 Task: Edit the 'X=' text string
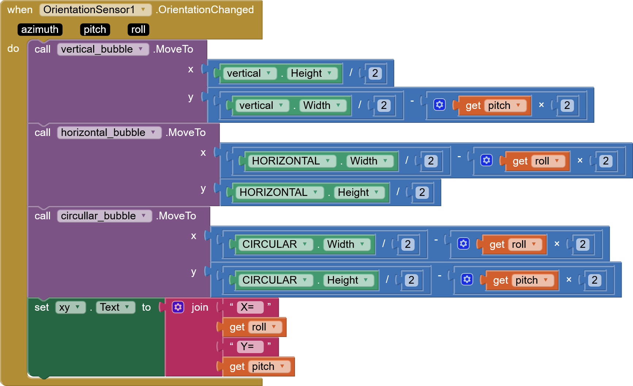pyautogui.click(x=250, y=307)
